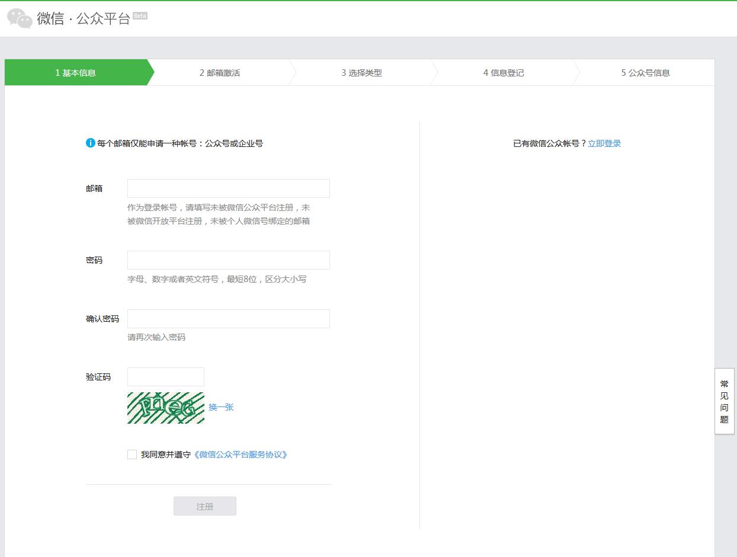Check the 我同意并遵守 agreement checkbox
Viewport: 737px width, 557px height.
pyautogui.click(x=132, y=454)
